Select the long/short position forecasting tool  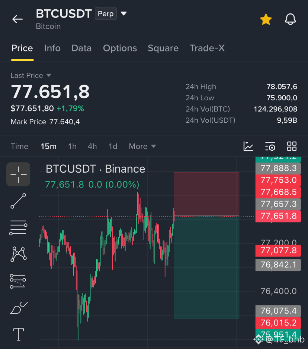point(18,281)
